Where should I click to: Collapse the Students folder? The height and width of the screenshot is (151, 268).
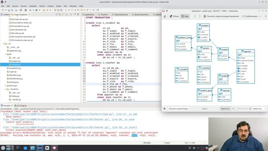5,89
